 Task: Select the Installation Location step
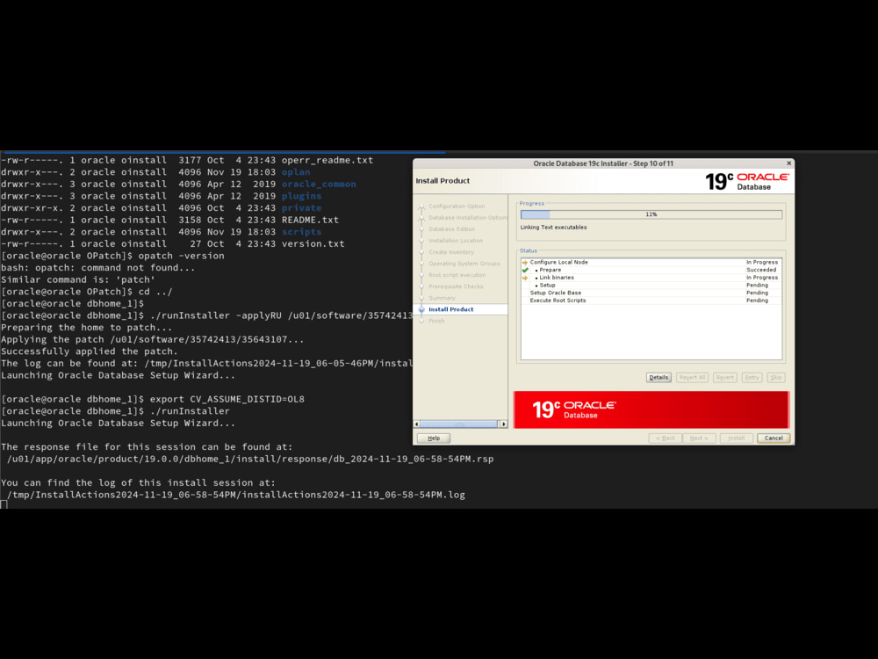point(455,241)
